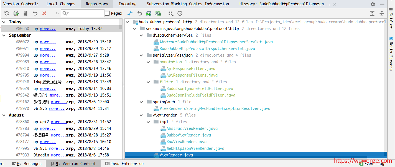
Task: Click the create patch icon
Action: click(x=26, y=13)
